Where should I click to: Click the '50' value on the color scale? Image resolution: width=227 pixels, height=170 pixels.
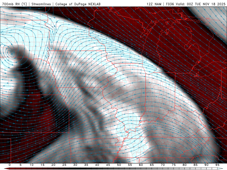[x=119, y=165]
